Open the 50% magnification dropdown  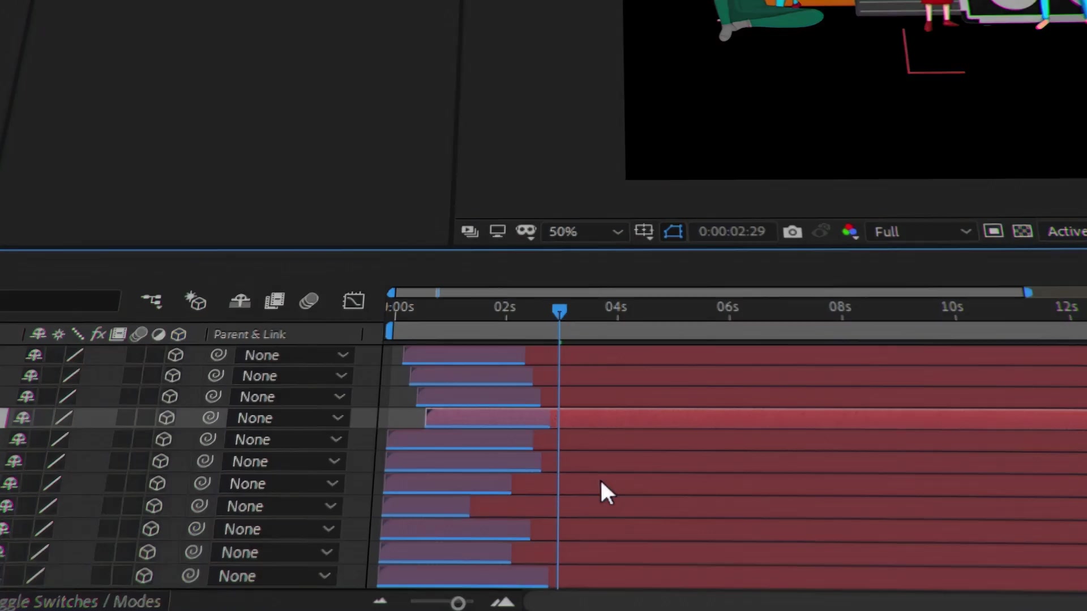[585, 231]
